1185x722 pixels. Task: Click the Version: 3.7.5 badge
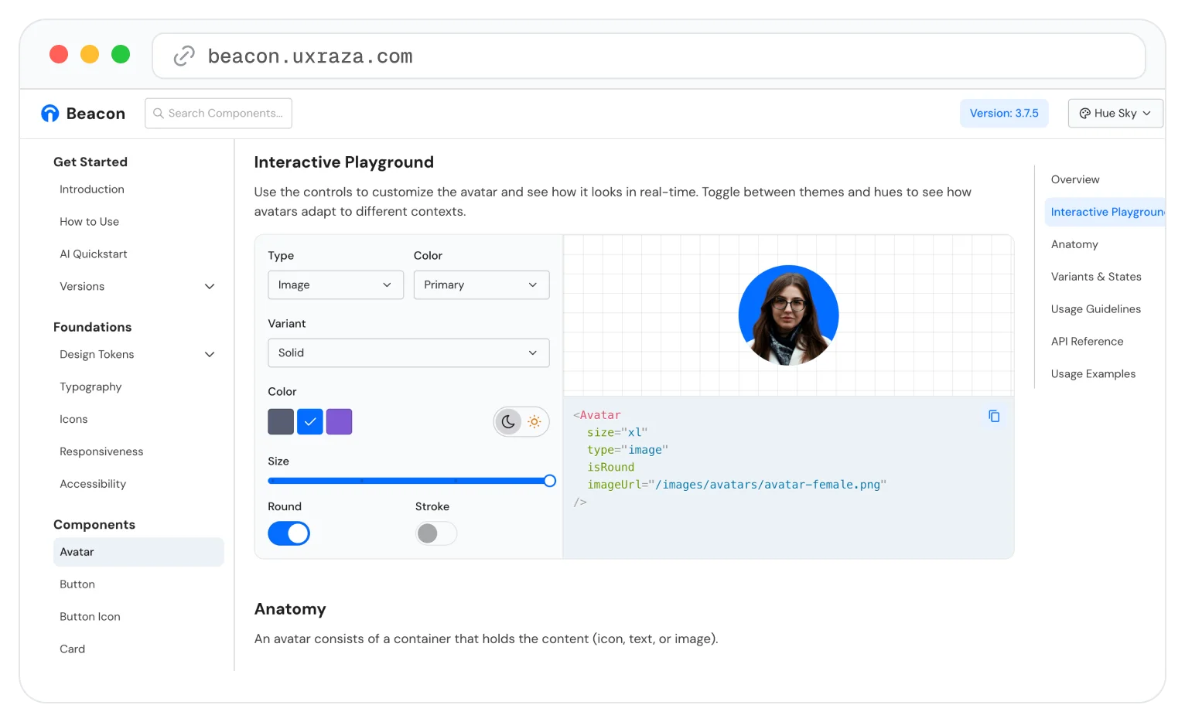[1004, 113]
